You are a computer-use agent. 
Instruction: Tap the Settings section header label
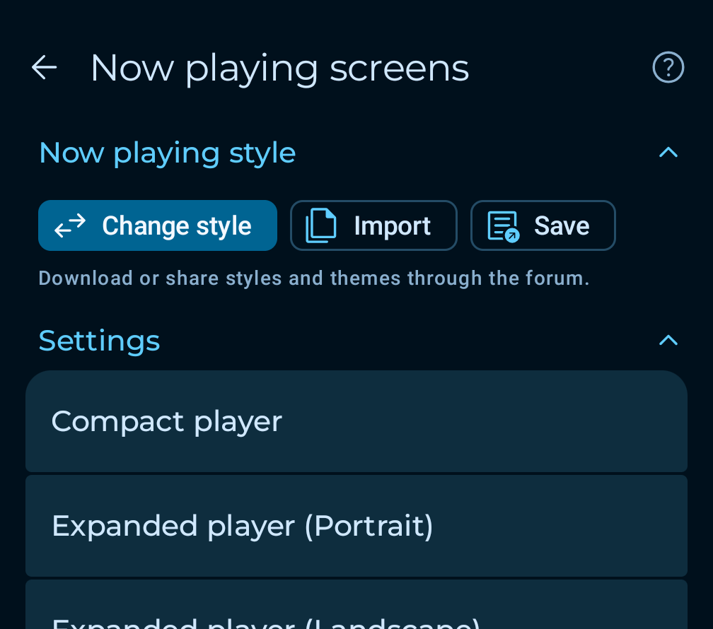(x=99, y=341)
